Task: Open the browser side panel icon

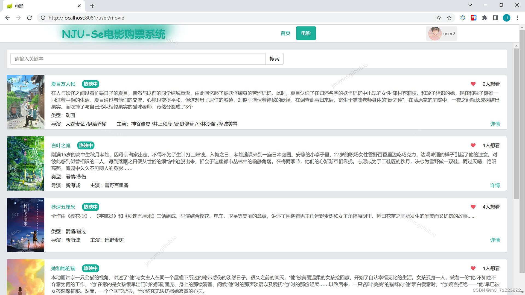Action: pos(495,18)
